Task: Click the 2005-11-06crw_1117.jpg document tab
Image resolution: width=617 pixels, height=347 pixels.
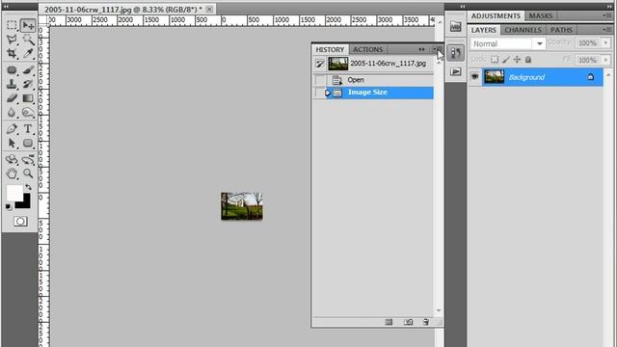Action: (x=122, y=9)
